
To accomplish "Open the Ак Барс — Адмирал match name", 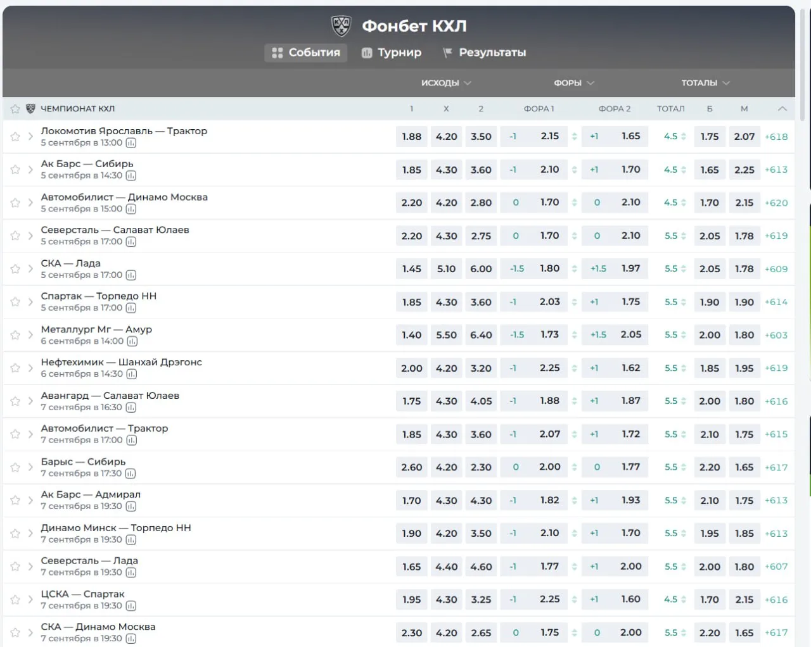I will [x=91, y=494].
